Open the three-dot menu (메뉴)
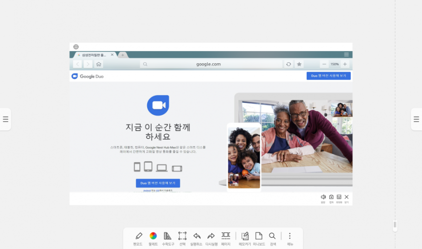Screen dimensions: 422x249 tap(290, 239)
